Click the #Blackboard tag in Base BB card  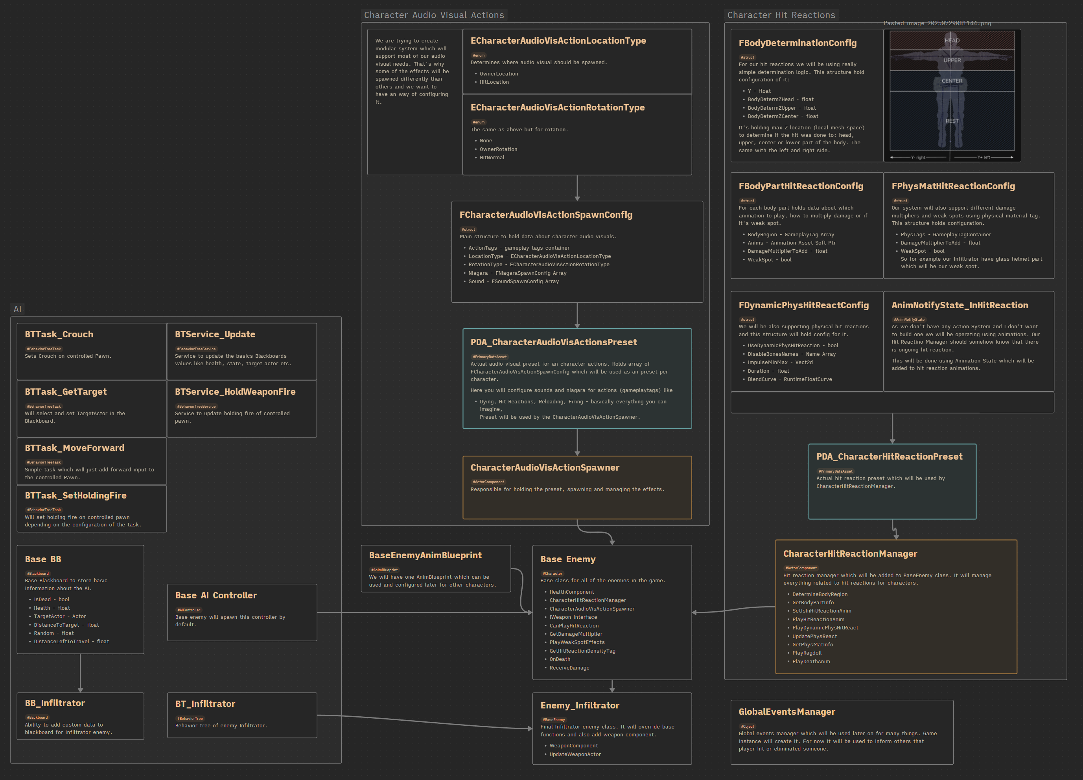(38, 573)
